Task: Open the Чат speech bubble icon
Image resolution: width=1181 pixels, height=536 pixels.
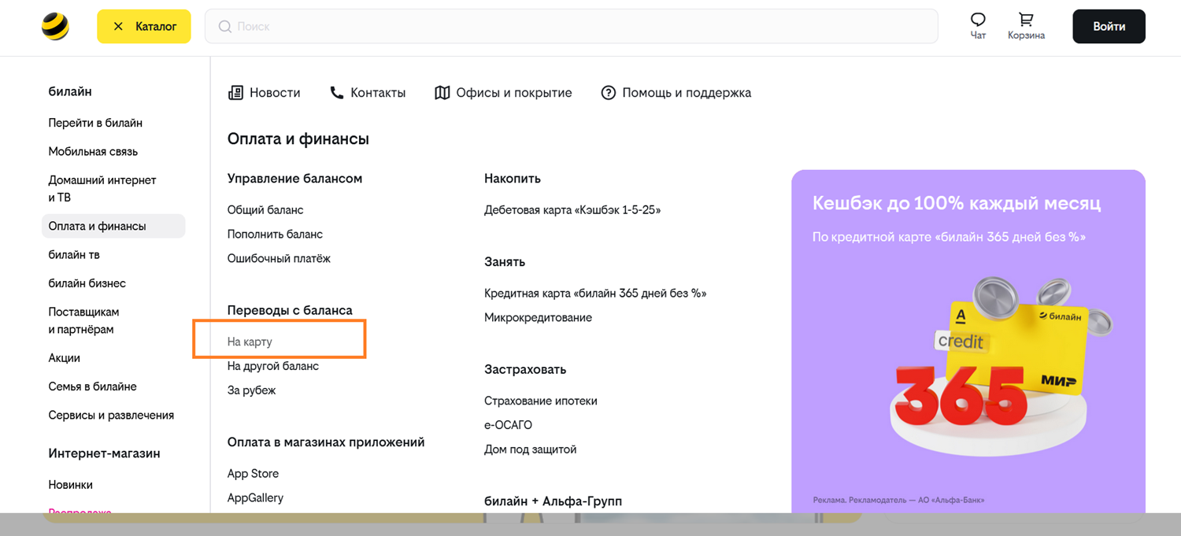Action: pos(978,20)
